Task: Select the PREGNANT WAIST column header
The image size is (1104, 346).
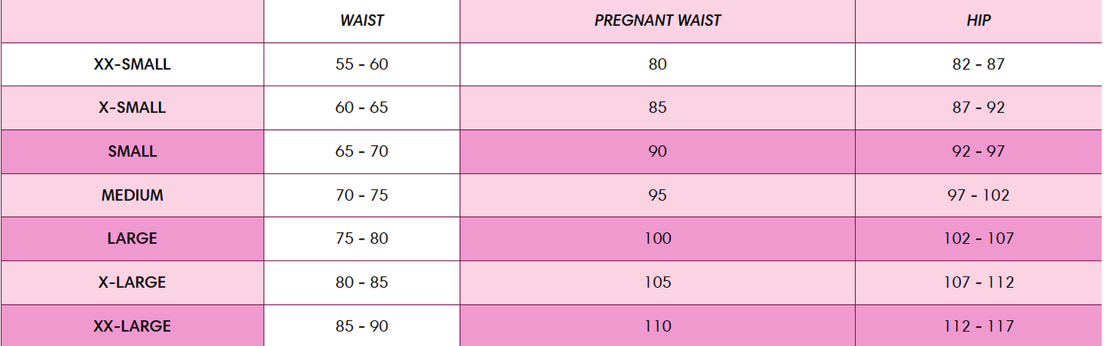Action: click(657, 21)
